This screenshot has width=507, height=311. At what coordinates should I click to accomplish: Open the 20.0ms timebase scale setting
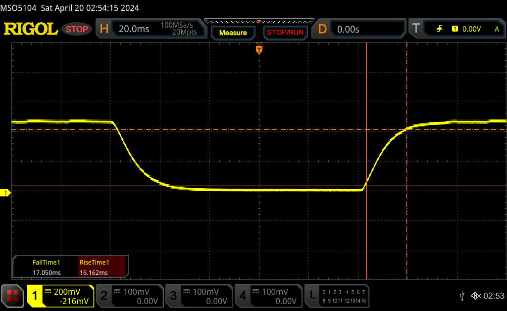pyautogui.click(x=134, y=29)
